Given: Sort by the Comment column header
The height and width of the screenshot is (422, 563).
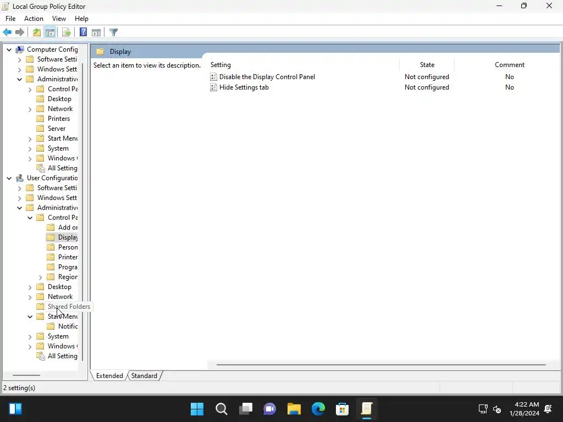Looking at the screenshot, I should click(x=509, y=65).
